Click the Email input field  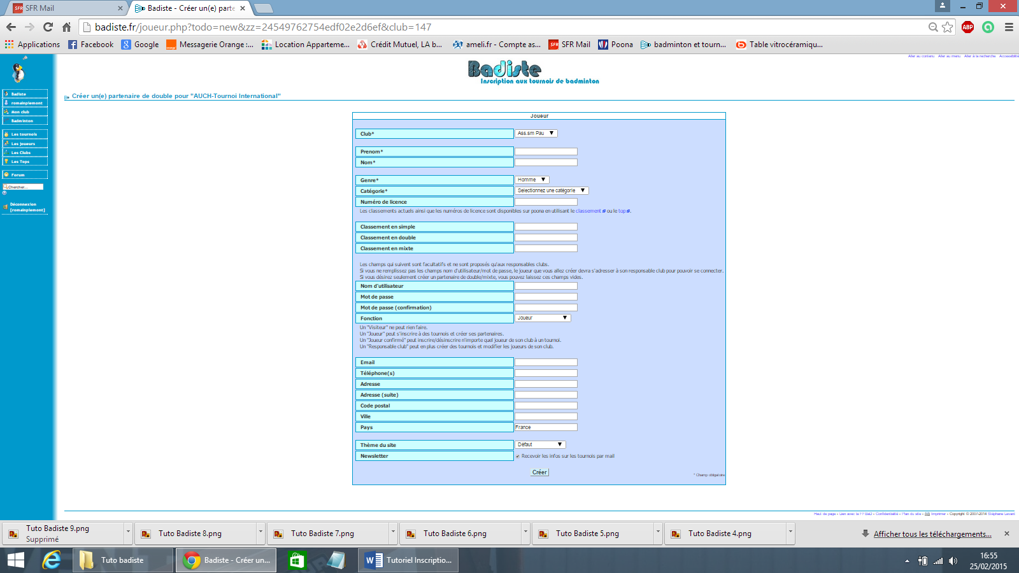546,362
